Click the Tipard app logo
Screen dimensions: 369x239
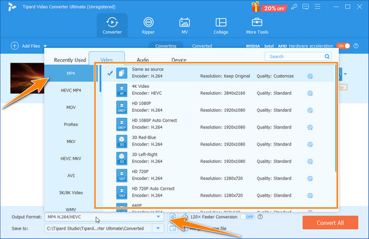coord(12,7)
